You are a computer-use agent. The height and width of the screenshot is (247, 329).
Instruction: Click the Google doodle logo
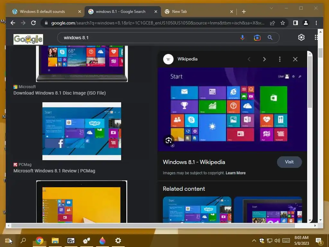coord(28,39)
